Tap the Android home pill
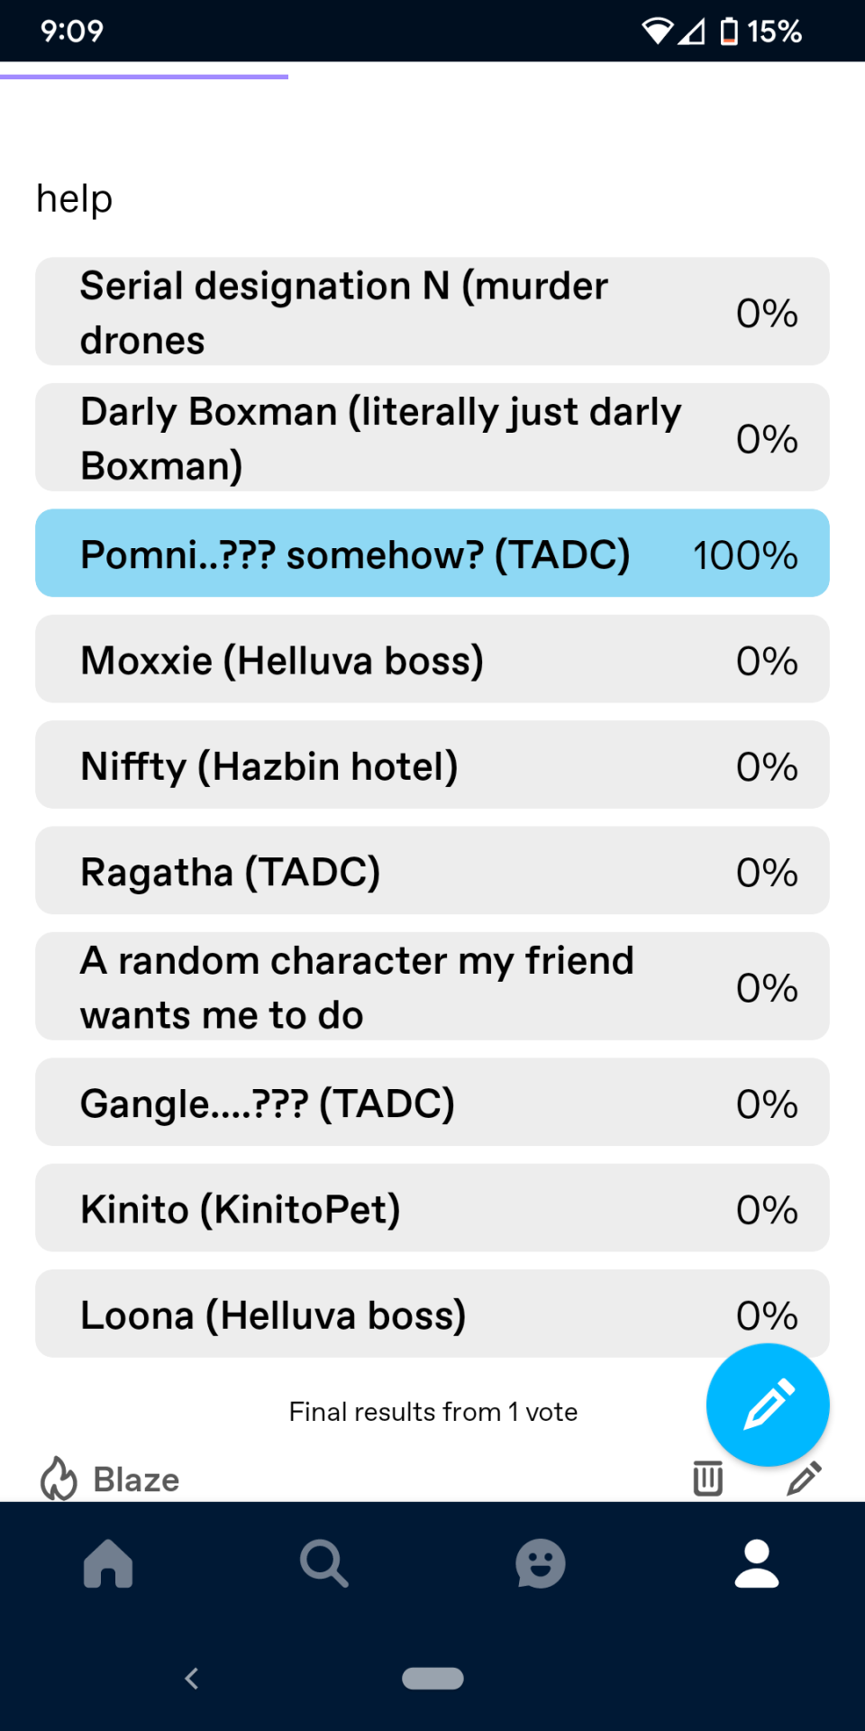This screenshot has height=1731, width=865. pyautogui.click(x=432, y=1678)
